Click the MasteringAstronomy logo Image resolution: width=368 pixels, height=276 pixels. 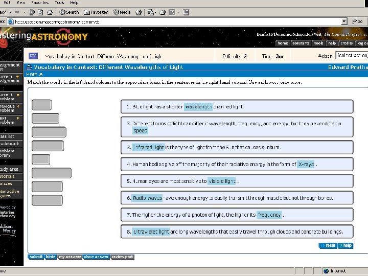pyautogui.click(x=44, y=36)
